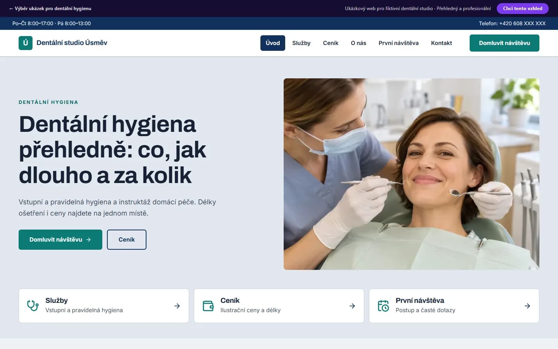Click the arrow on the Ceník card
This screenshot has width=558, height=349.
click(x=352, y=306)
